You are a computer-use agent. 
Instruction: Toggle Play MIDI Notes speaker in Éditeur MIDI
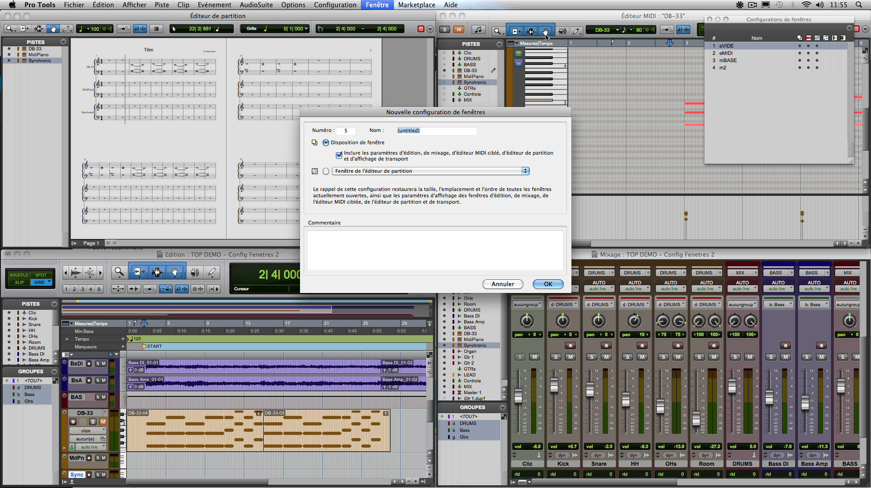562,31
